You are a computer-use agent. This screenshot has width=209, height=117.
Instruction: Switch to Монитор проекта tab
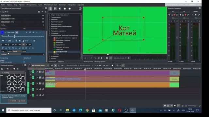(x=100, y=62)
